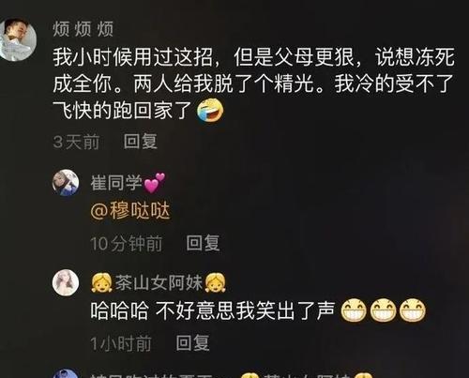Click the girl emoji before 茶山女阿妹
The image size is (469, 378).
pos(101,282)
